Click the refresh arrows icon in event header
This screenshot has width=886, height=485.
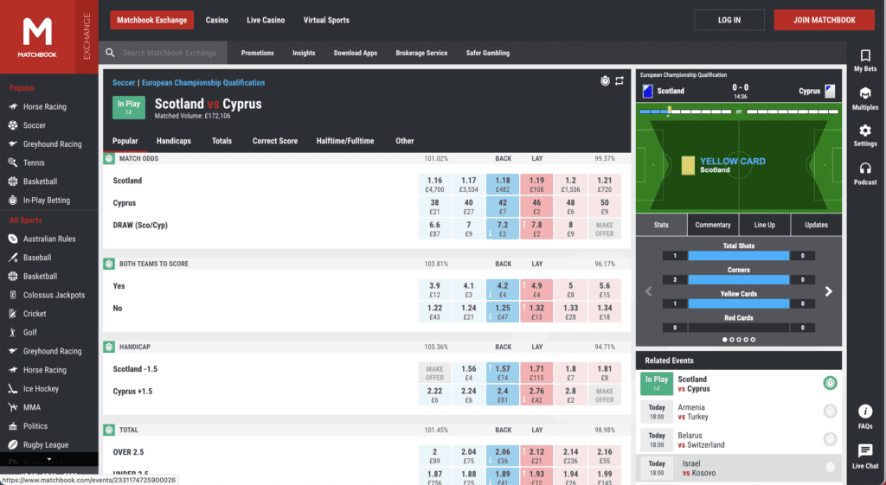coord(620,80)
